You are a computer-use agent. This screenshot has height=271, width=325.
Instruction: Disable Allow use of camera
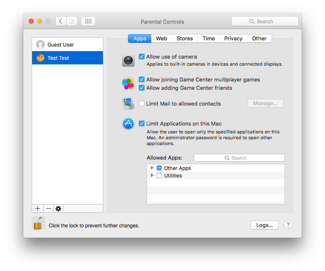click(142, 57)
